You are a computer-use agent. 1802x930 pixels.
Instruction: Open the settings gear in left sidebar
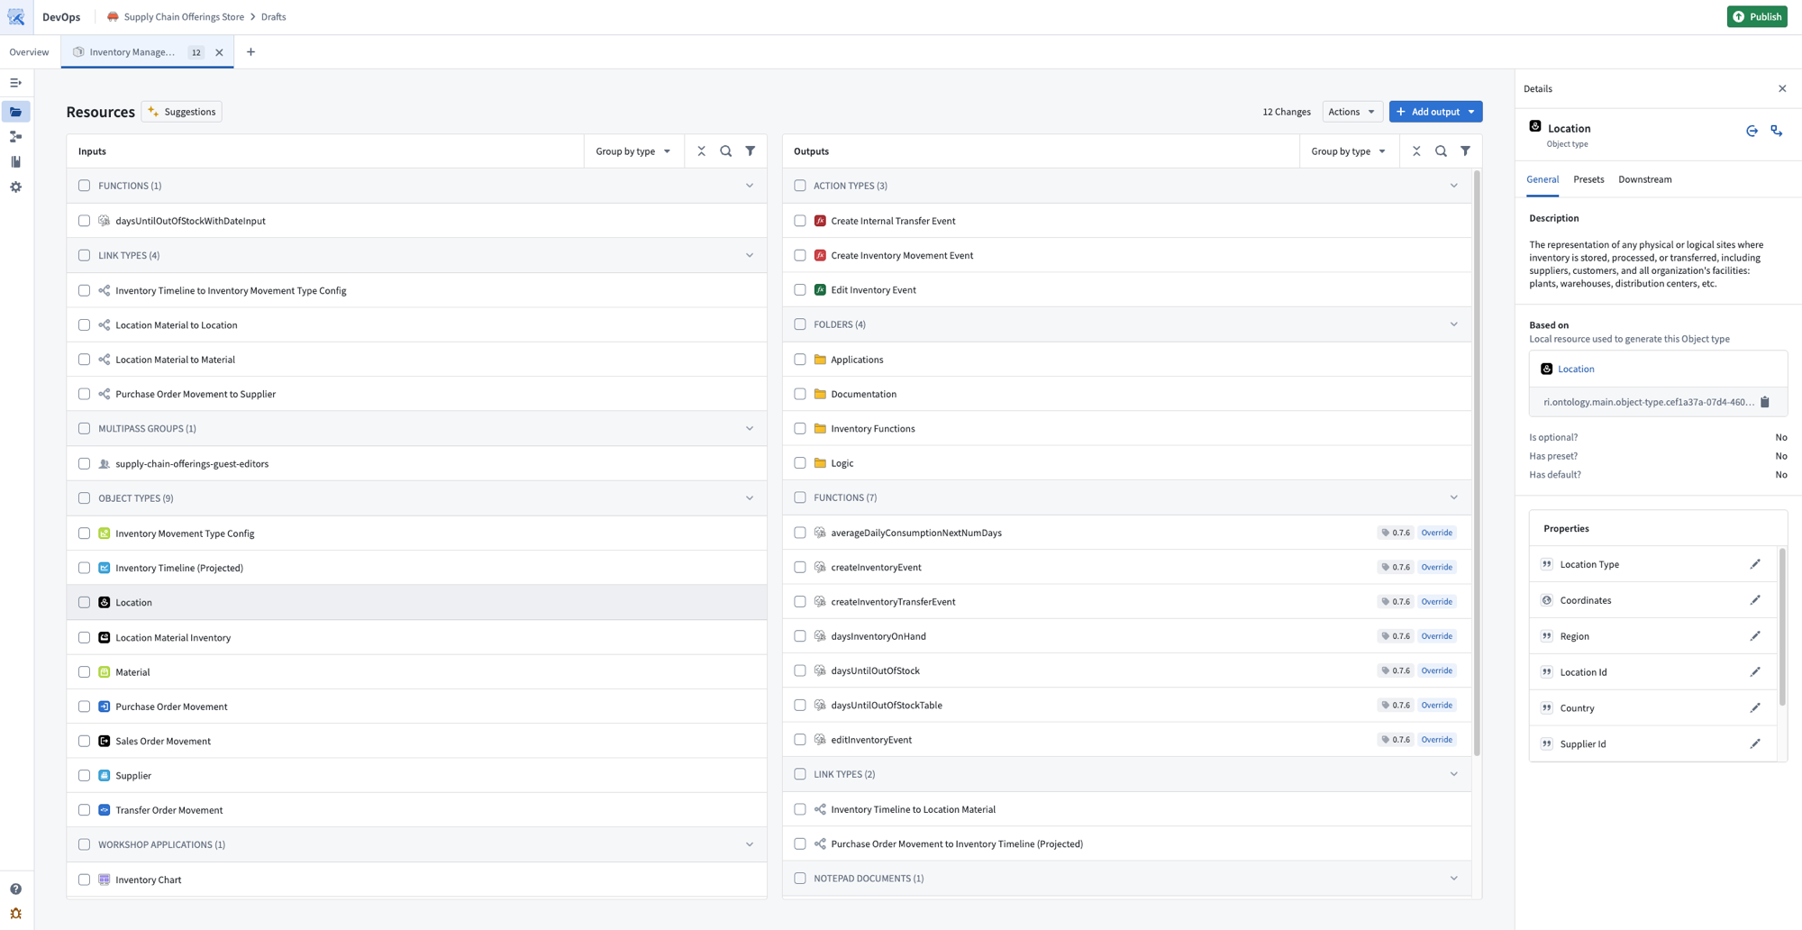click(16, 187)
